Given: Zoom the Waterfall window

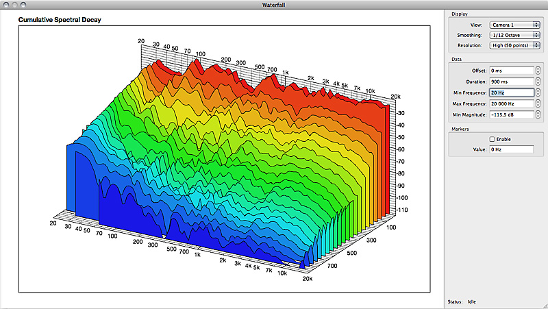Looking at the screenshot, I should point(23,5).
